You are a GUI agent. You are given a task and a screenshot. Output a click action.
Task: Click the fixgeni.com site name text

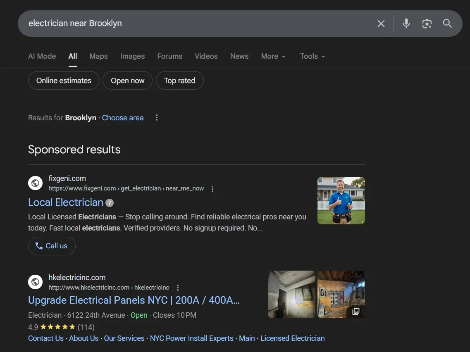pos(67,178)
